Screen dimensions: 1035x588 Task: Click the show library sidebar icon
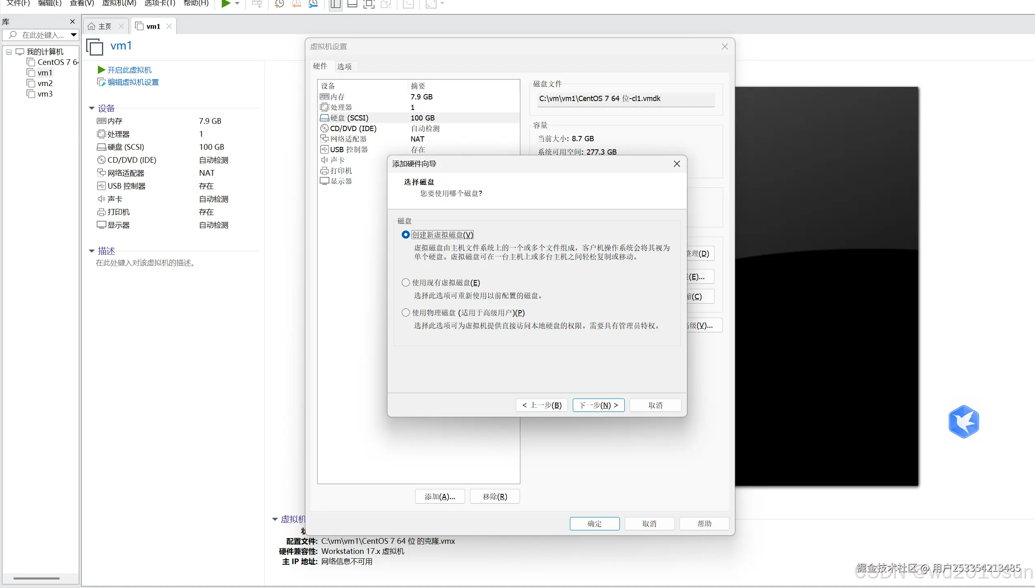pos(336,4)
